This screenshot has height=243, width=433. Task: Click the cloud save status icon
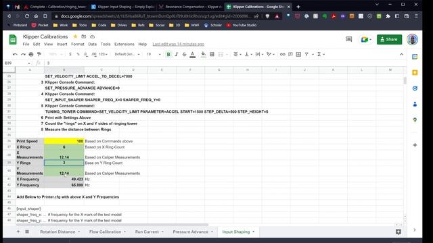[x=92, y=36]
